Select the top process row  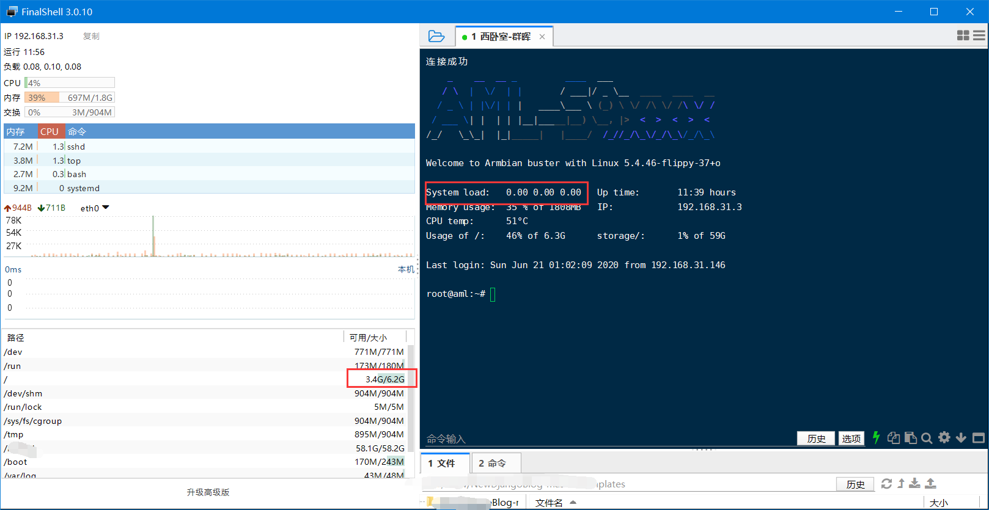[209, 161]
